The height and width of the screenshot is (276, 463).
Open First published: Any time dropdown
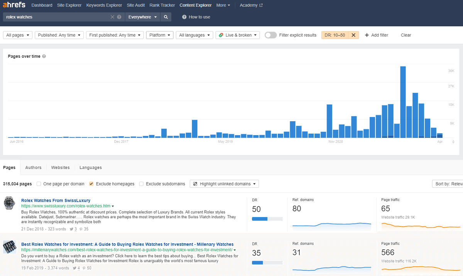click(115, 35)
